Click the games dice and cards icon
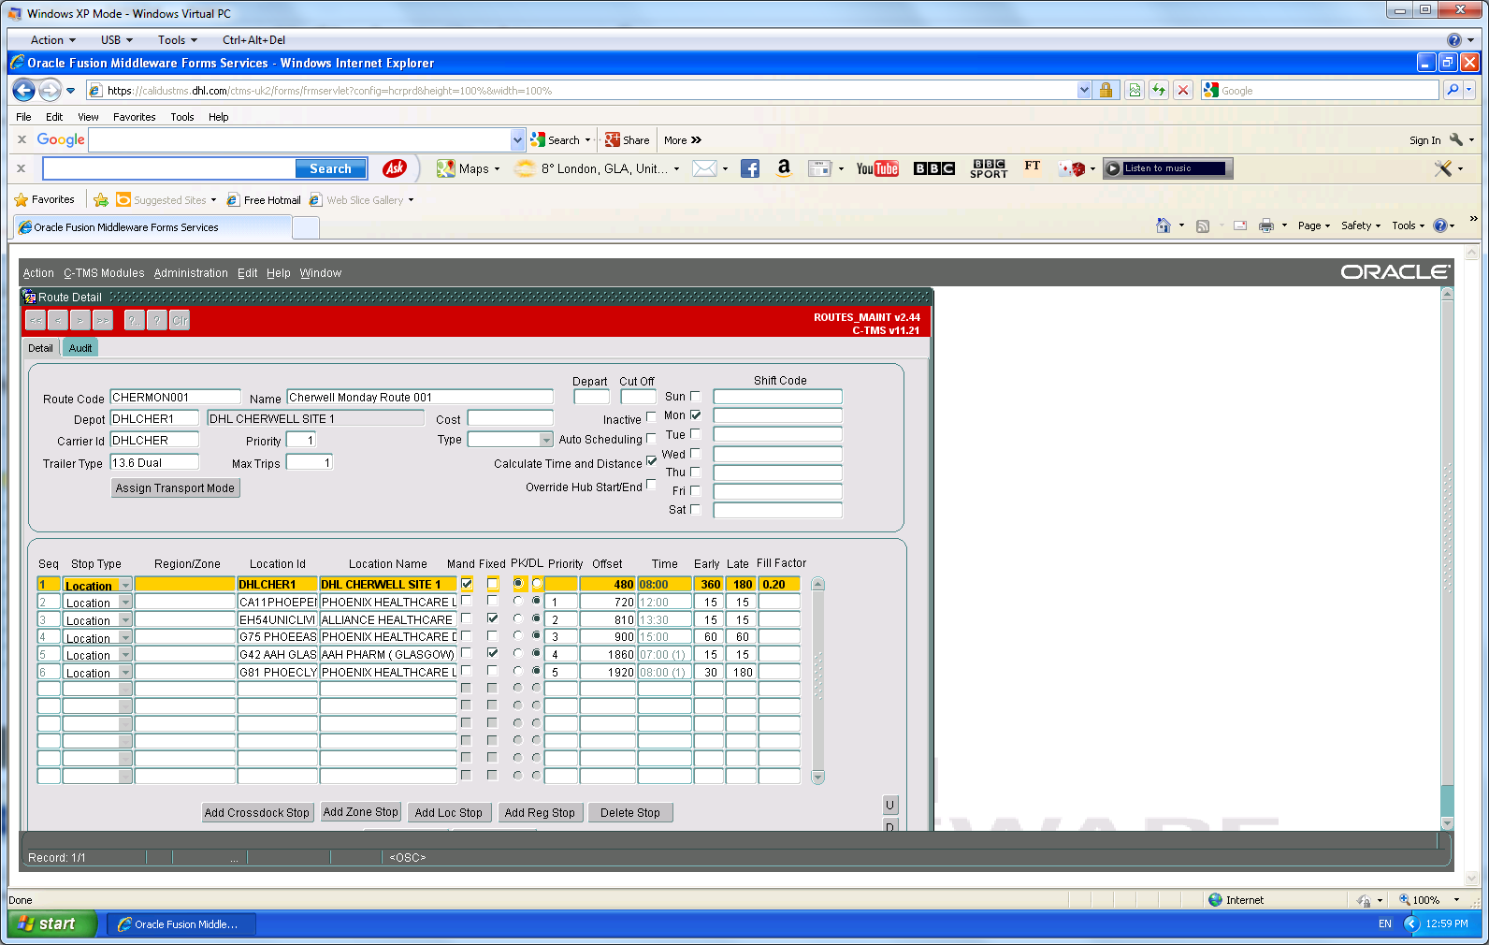The height and width of the screenshot is (945, 1489). point(1072,168)
